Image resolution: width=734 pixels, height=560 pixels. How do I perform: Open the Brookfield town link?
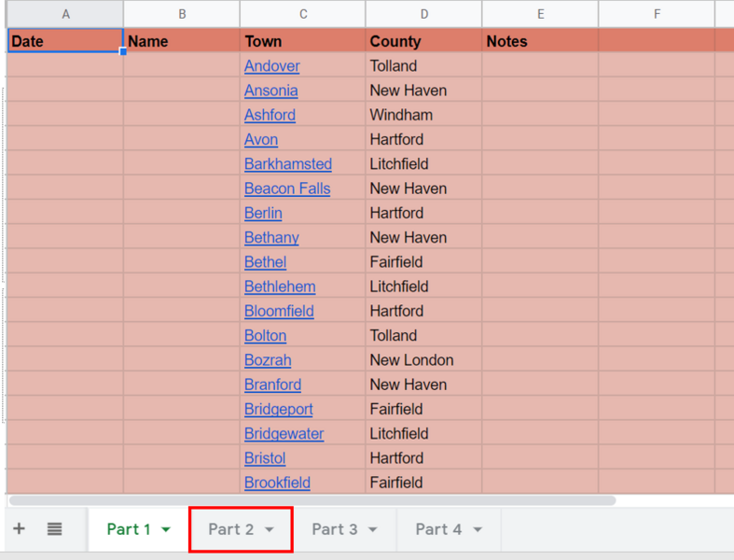tap(277, 483)
